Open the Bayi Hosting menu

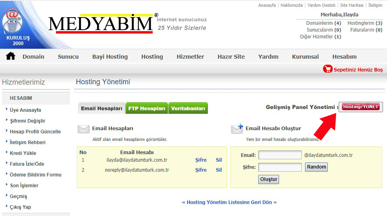[x=110, y=57]
